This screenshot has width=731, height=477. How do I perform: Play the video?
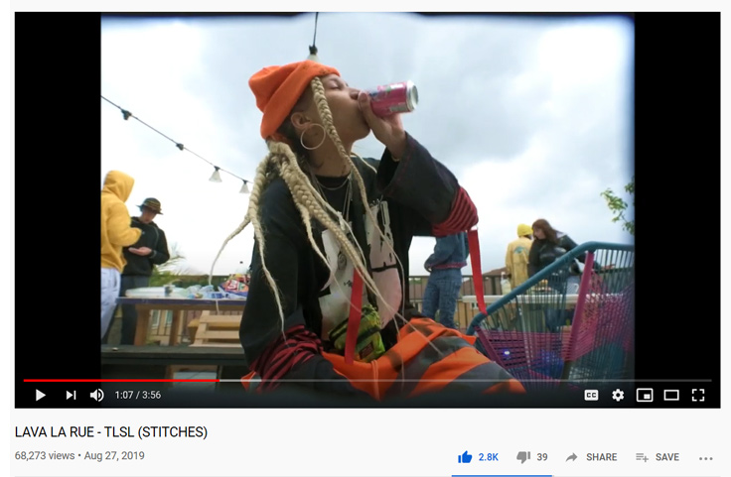41,395
